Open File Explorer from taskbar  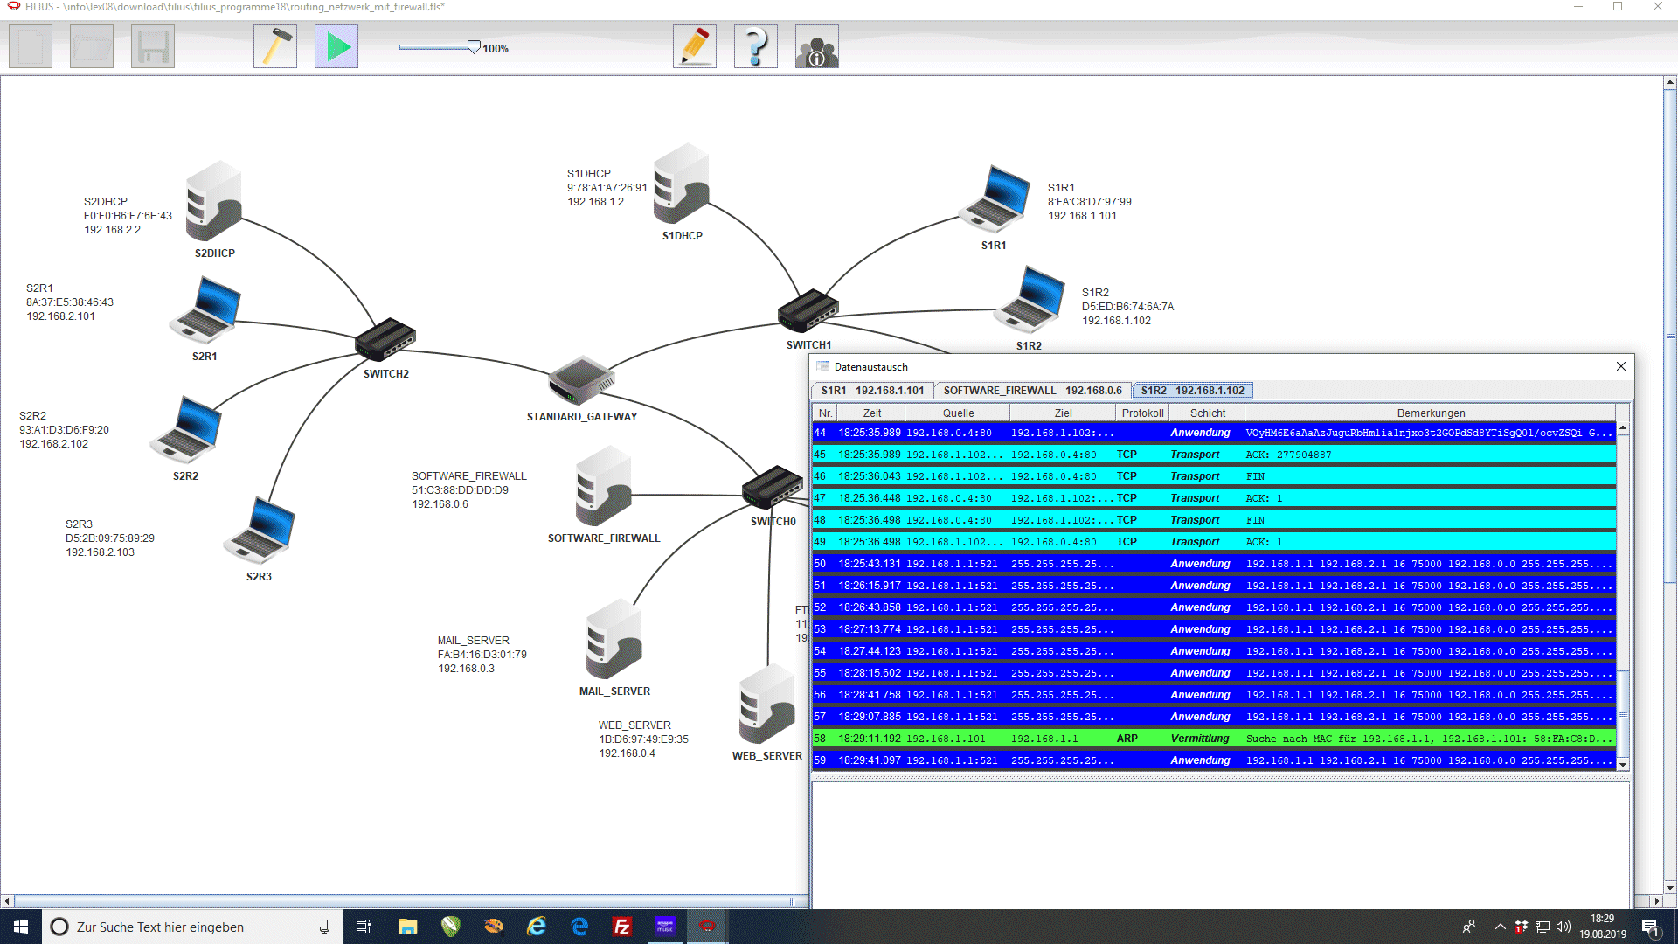(x=407, y=927)
